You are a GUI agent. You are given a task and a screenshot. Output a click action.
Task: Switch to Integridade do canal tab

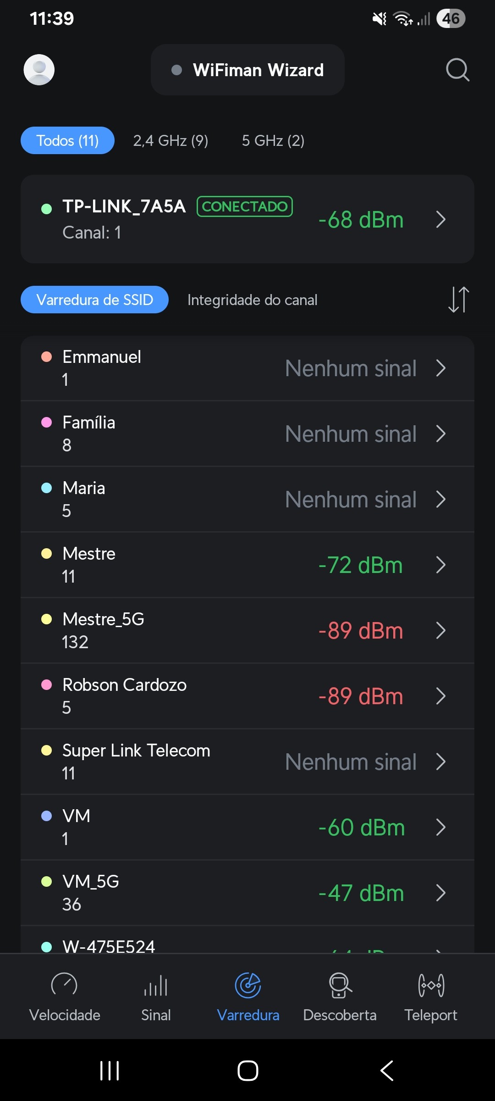click(x=252, y=300)
